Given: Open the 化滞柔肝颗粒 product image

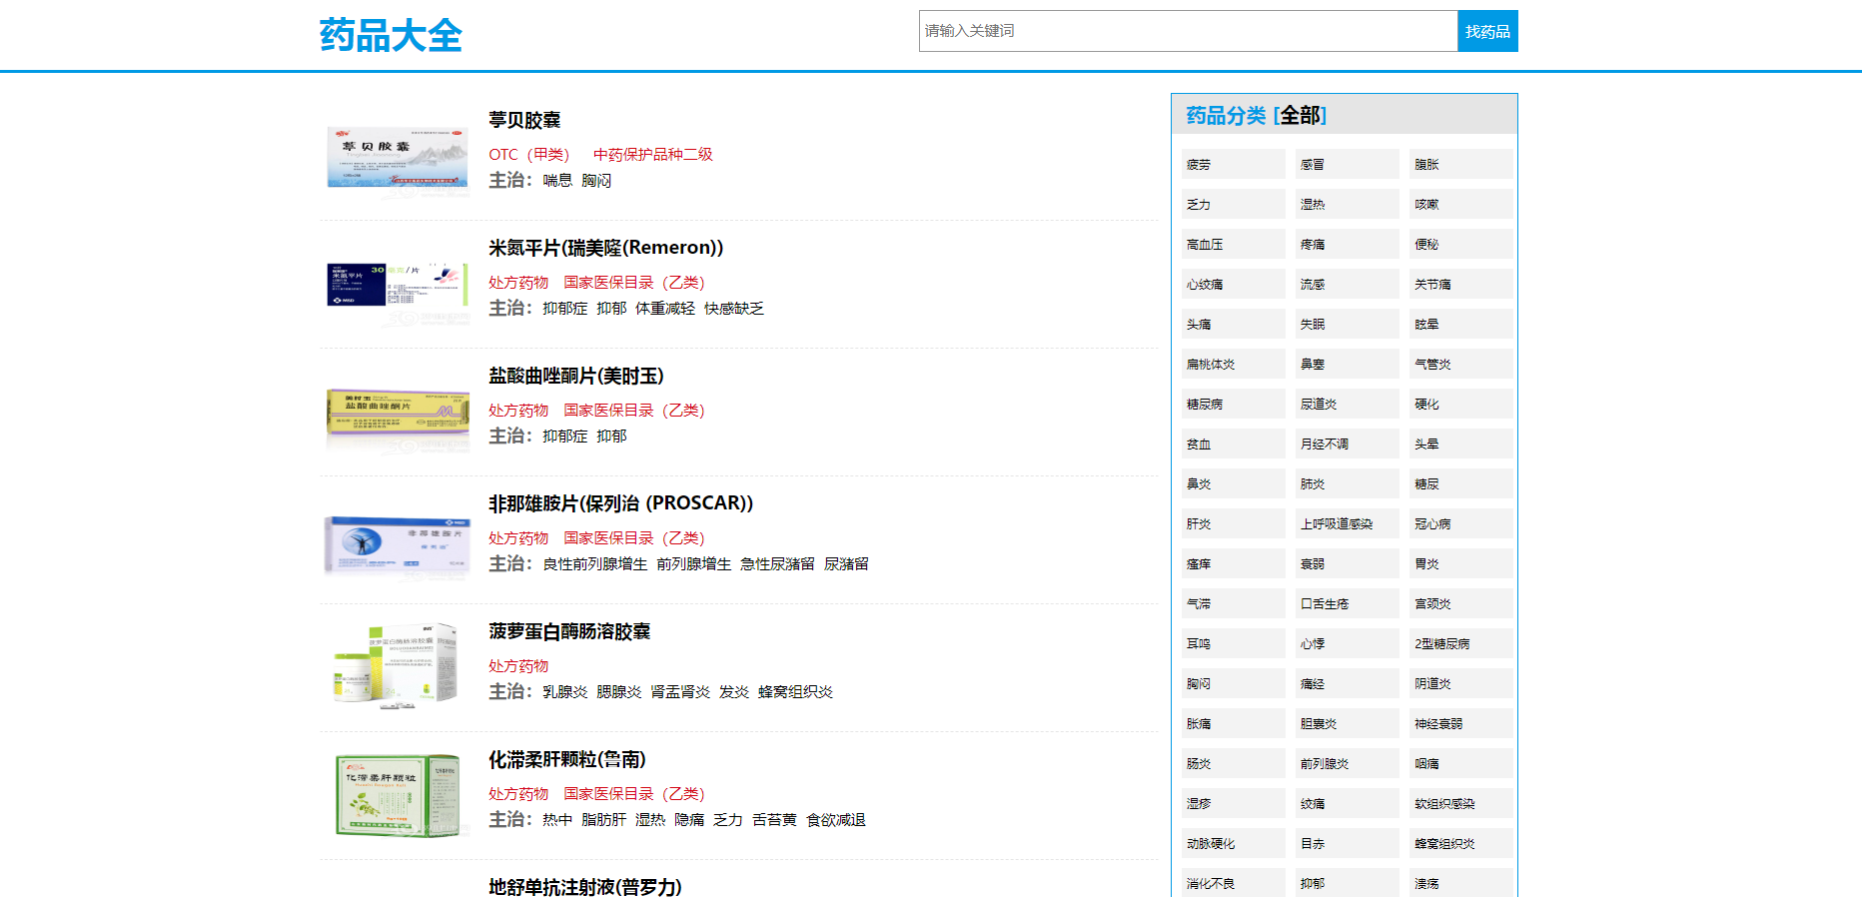Looking at the screenshot, I should (x=398, y=796).
